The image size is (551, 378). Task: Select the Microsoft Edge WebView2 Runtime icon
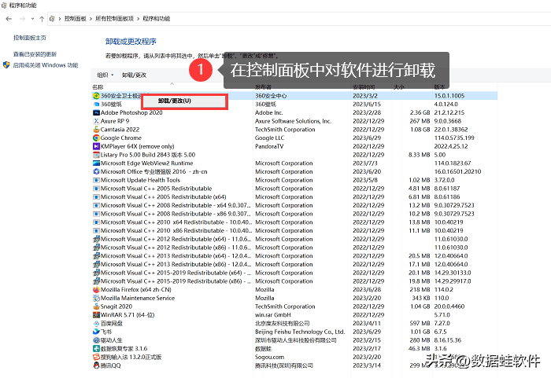pyautogui.click(x=96, y=163)
